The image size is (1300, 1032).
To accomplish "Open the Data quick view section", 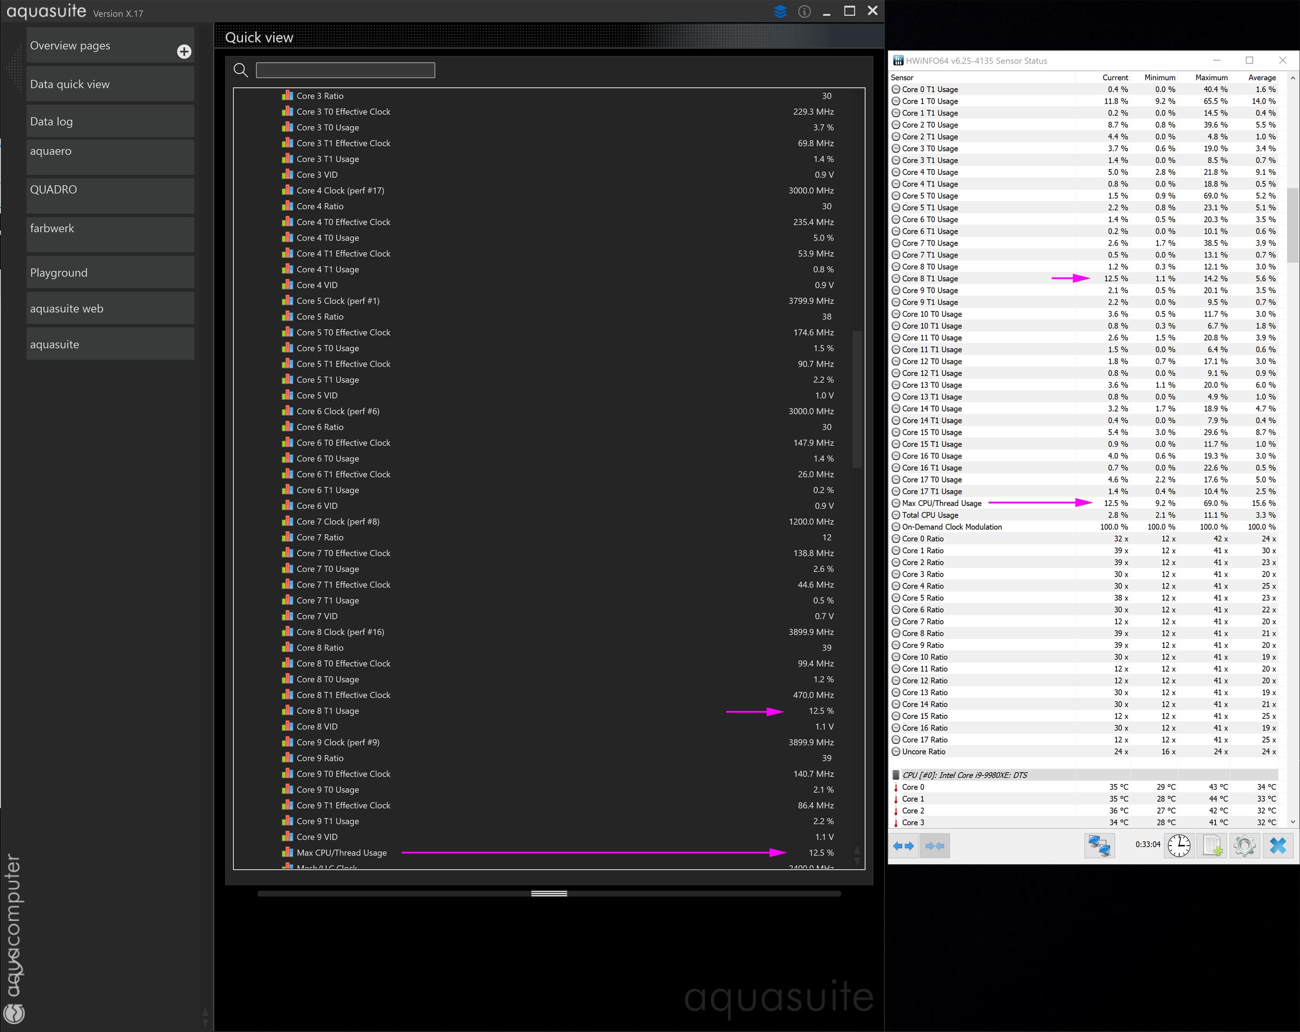I will point(110,85).
